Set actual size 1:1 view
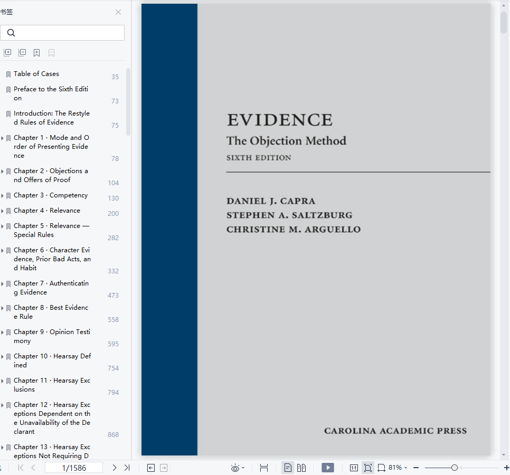 point(354,468)
